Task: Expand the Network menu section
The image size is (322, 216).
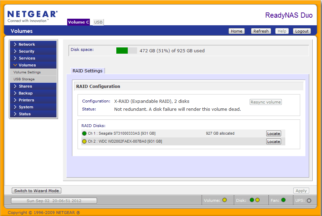Action: (x=33, y=44)
